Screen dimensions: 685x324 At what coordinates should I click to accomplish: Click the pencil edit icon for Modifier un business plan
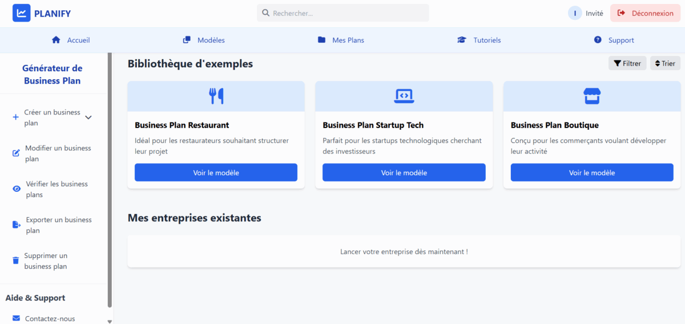[16, 153]
